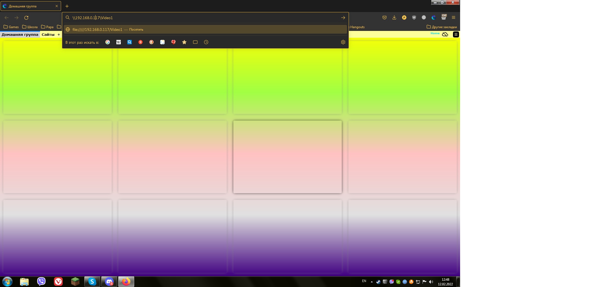Open the uBlock Origin extension
608x287 pixels.
pos(414,17)
